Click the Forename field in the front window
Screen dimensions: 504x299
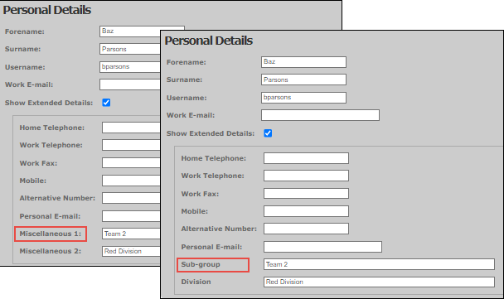(x=303, y=62)
